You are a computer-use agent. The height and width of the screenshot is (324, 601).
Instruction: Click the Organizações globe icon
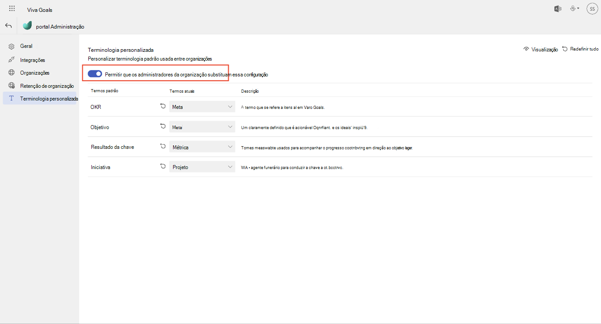click(x=12, y=72)
